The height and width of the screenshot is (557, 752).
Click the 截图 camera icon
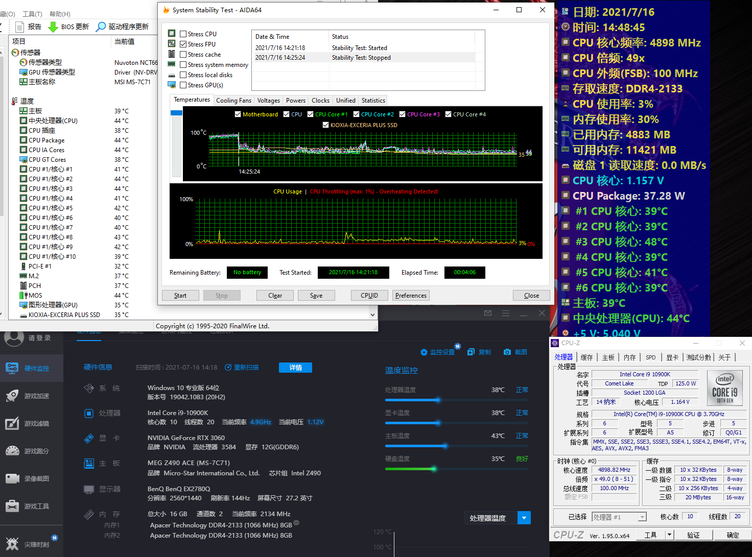[x=507, y=352]
